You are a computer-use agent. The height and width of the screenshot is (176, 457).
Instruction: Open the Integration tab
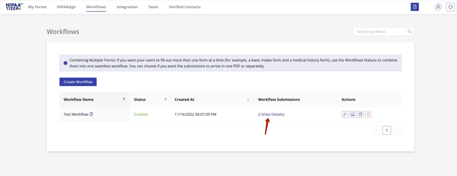pyautogui.click(x=127, y=7)
